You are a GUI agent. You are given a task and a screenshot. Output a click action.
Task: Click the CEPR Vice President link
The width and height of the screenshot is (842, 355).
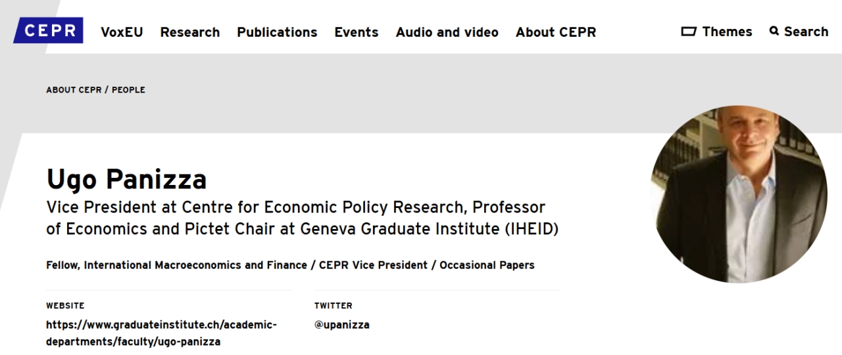click(x=373, y=265)
